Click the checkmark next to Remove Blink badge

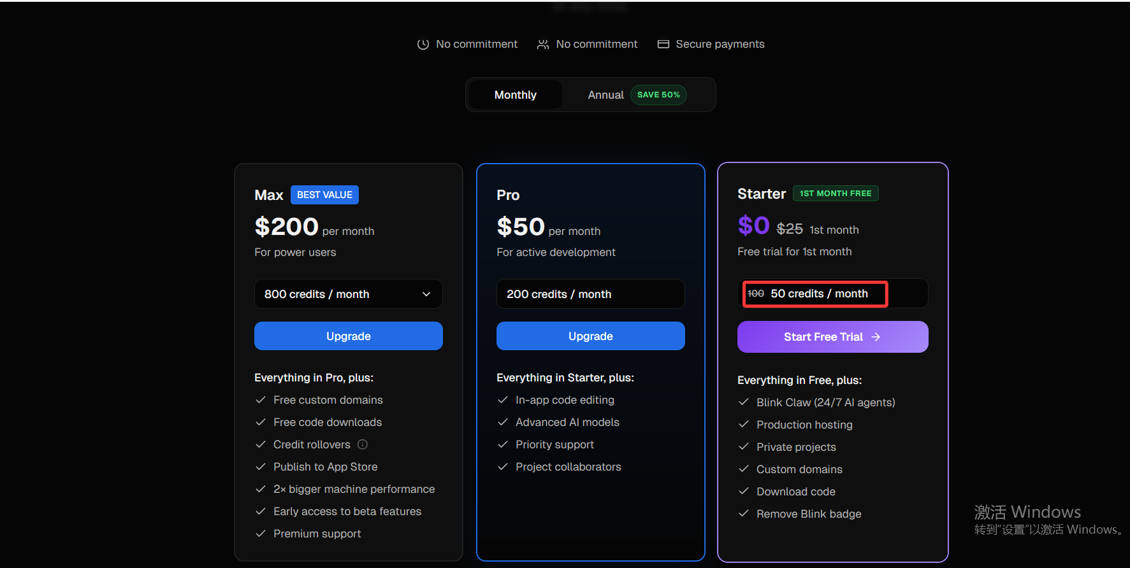(743, 514)
